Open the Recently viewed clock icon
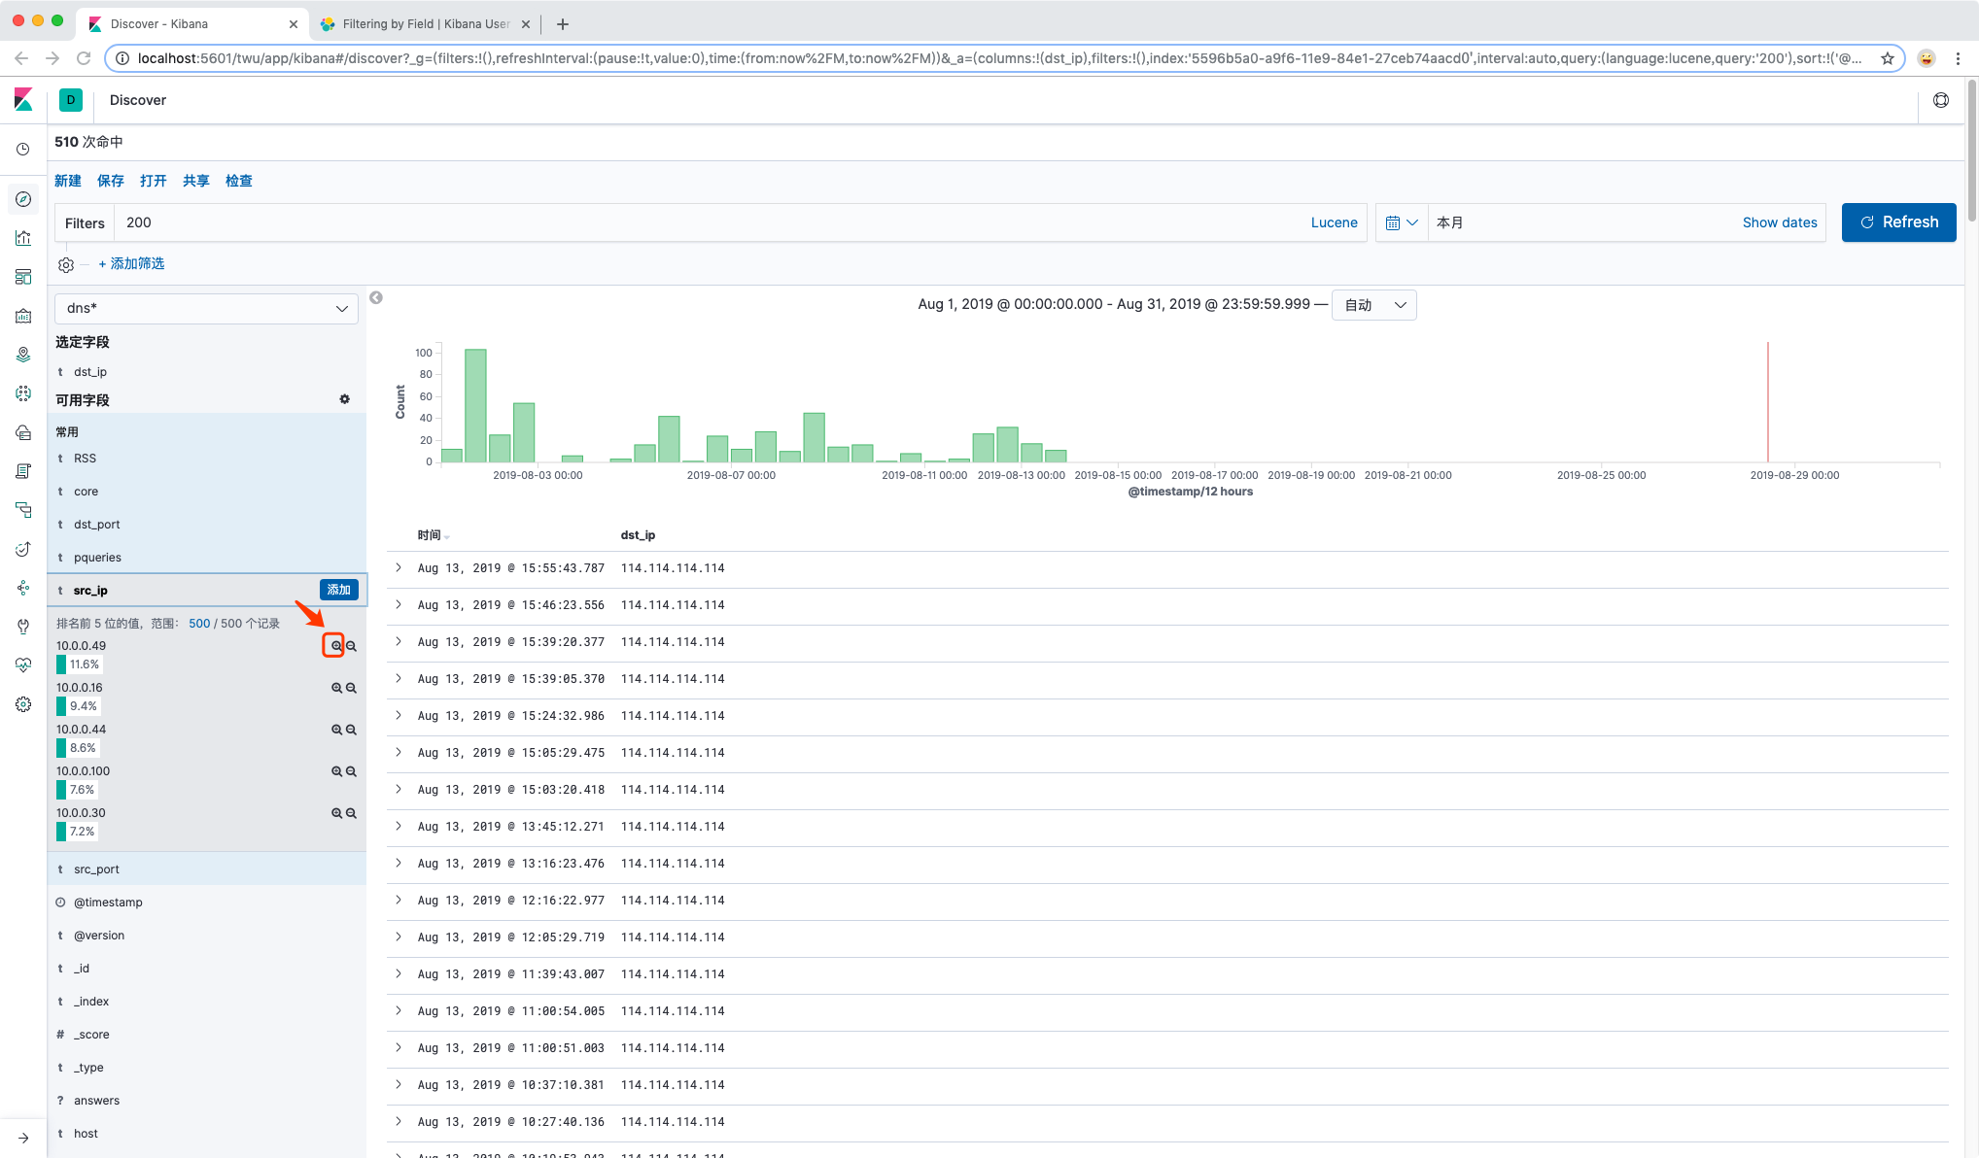 (x=23, y=150)
